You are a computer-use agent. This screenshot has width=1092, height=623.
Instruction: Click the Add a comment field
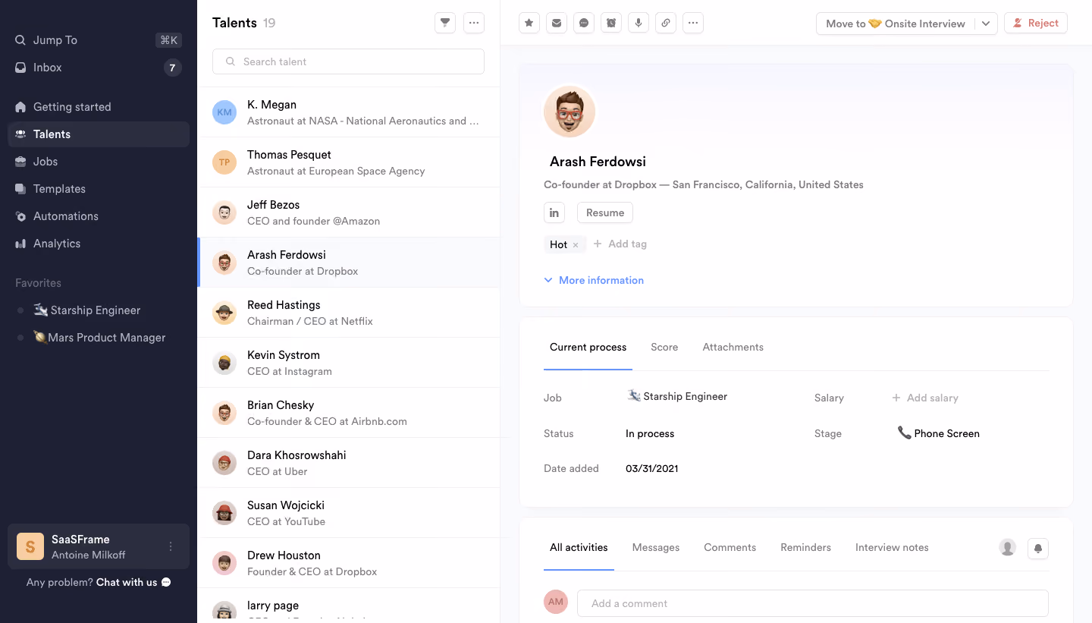pyautogui.click(x=813, y=603)
